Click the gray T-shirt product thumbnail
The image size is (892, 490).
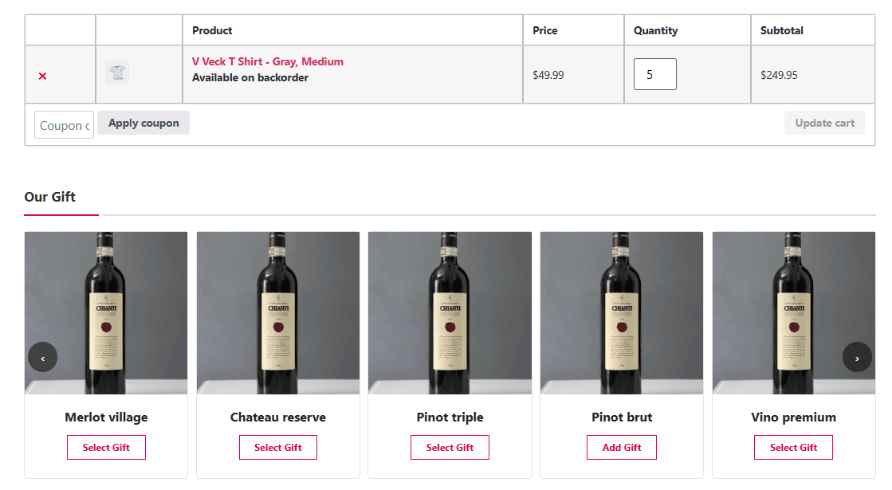pyautogui.click(x=117, y=73)
